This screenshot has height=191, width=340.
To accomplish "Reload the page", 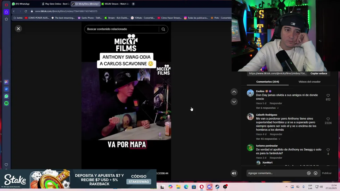I will [26, 11].
